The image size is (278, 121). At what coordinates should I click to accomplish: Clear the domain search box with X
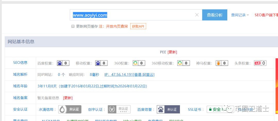click(197, 15)
